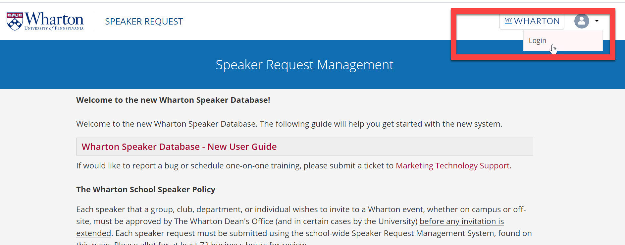
Task: Click the user avatar icon
Action: 581,21
